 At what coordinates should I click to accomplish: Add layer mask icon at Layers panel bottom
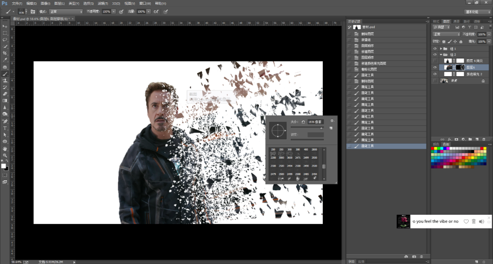pyautogui.click(x=456, y=139)
